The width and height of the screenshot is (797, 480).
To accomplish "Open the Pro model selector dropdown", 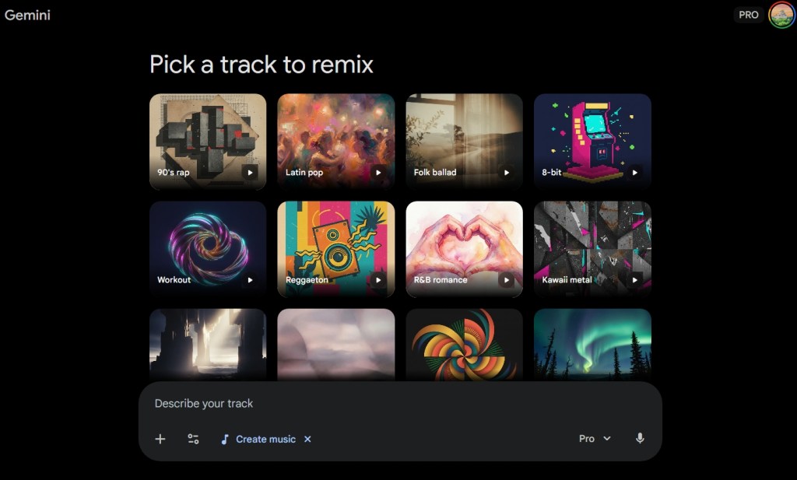I will (x=594, y=439).
